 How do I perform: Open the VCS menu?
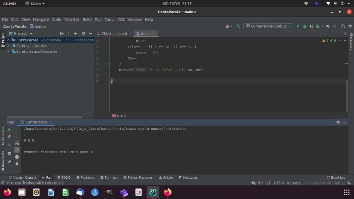[121, 19]
